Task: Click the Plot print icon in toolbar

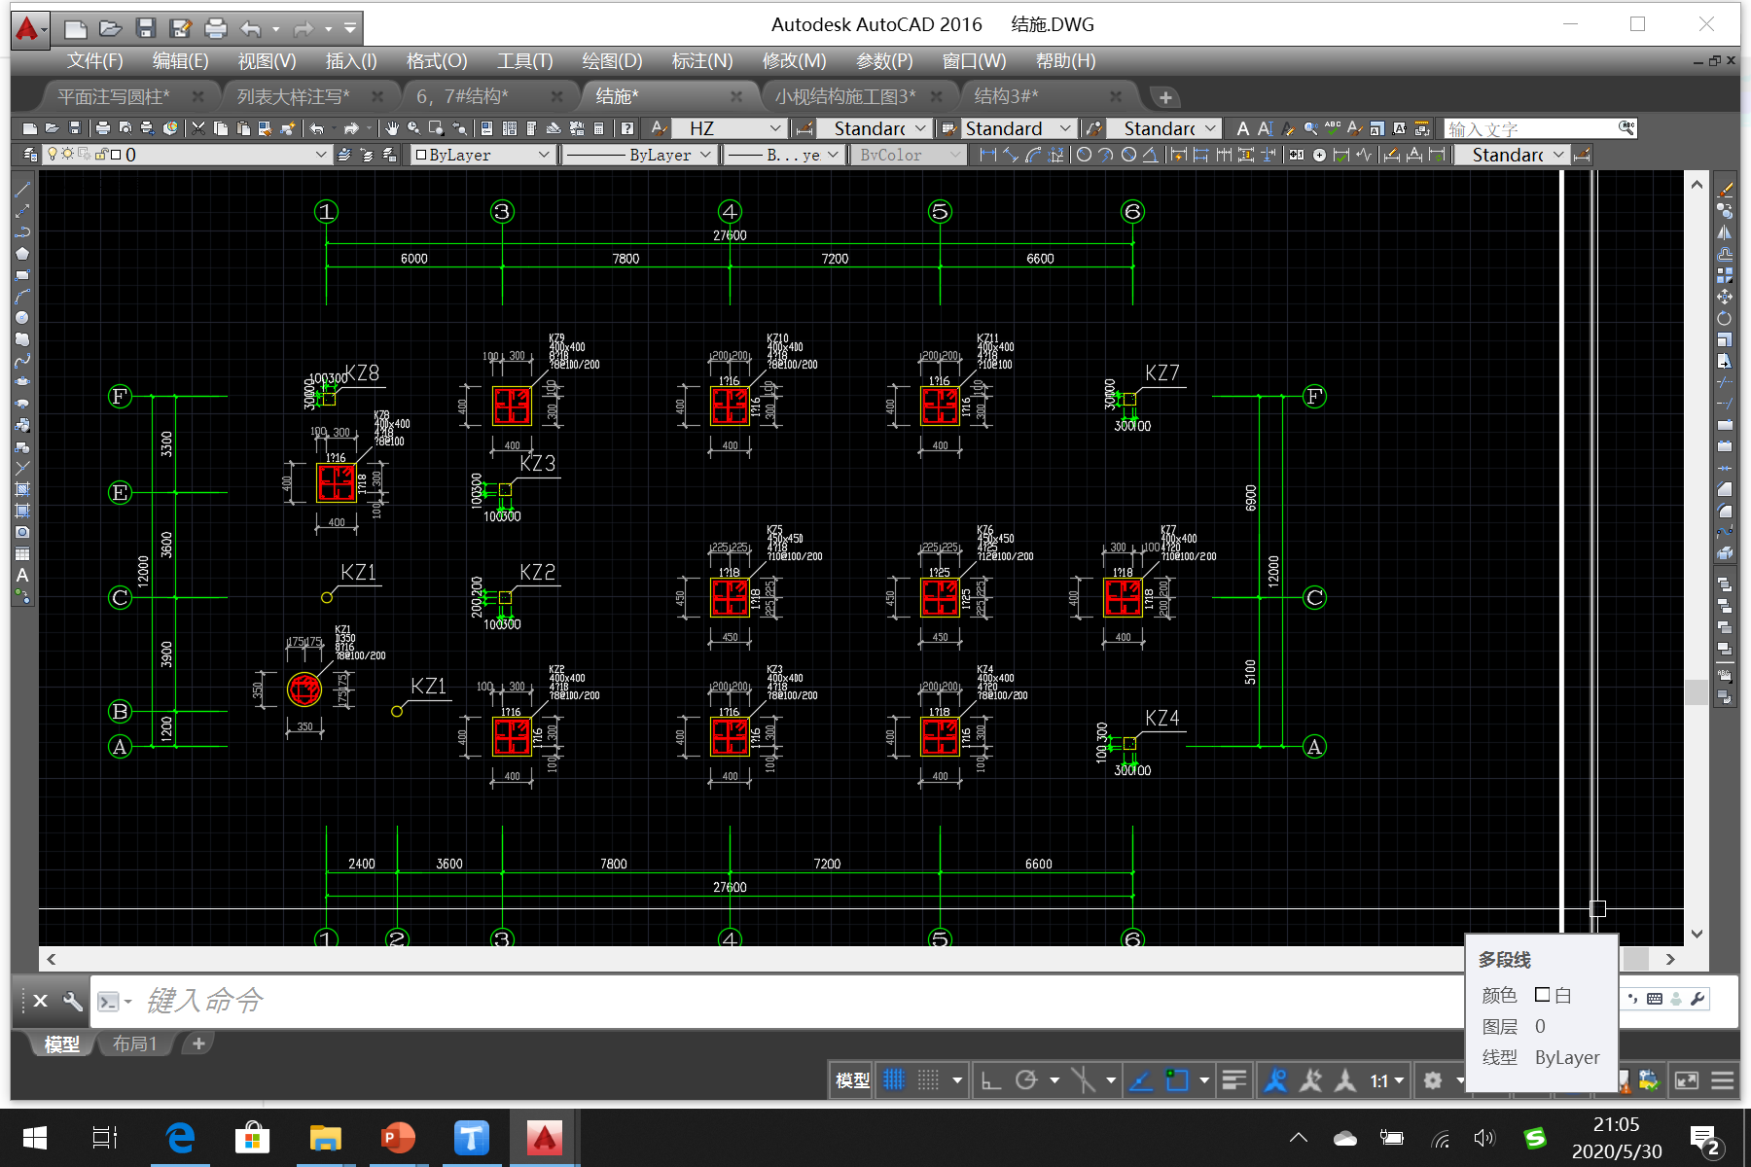Action: tap(102, 128)
